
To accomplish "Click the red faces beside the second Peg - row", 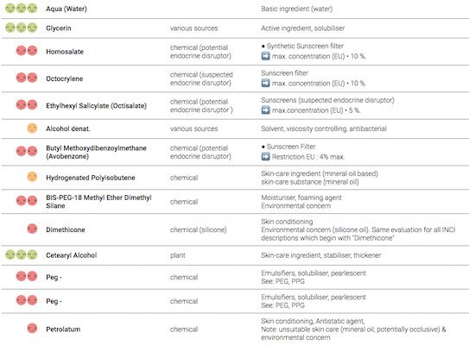I will 27,300.
